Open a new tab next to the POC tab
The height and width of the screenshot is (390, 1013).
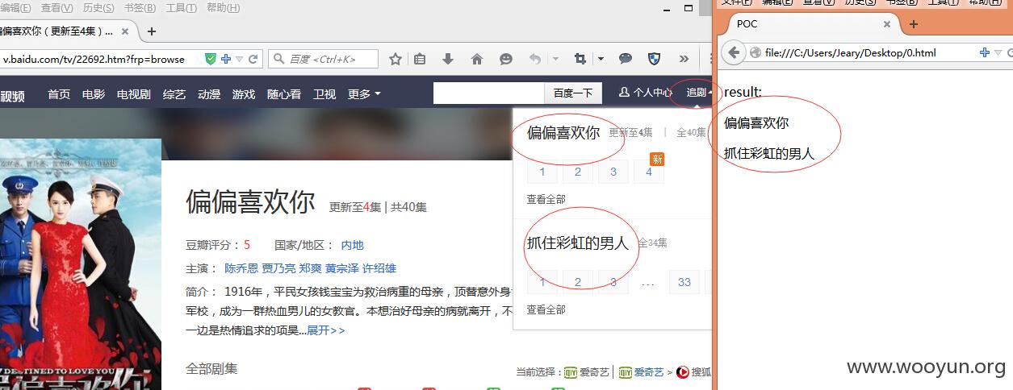[x=914, y=24]
